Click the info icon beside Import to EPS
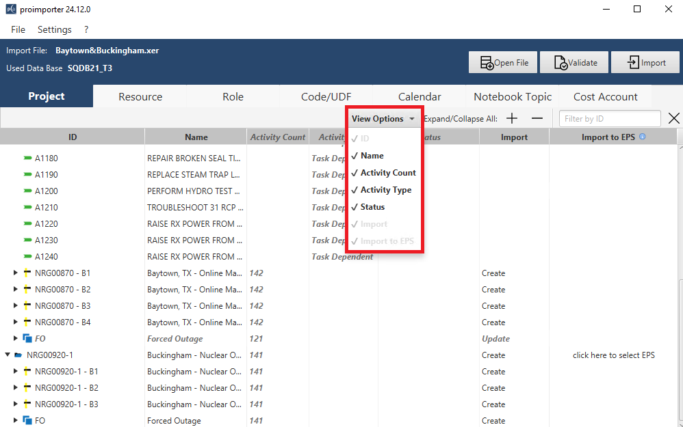The width and height of the screenshot is (683, 427). tap(642, 137)
